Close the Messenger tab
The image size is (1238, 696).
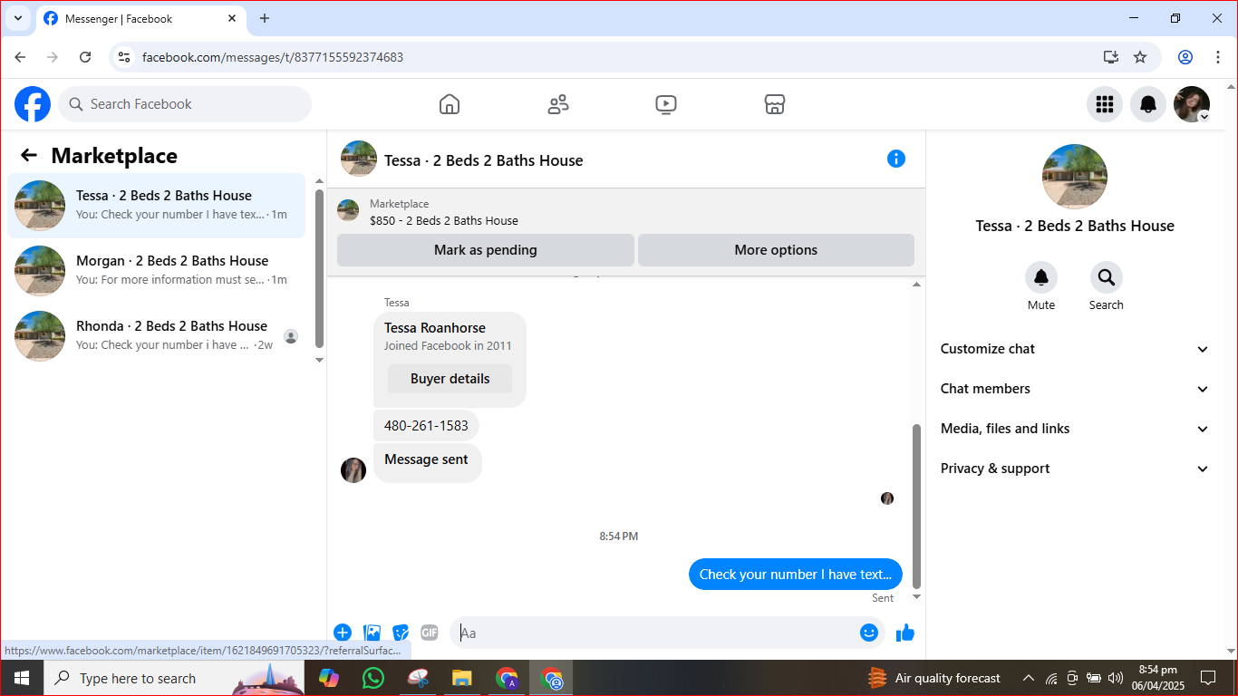[232, 18]
